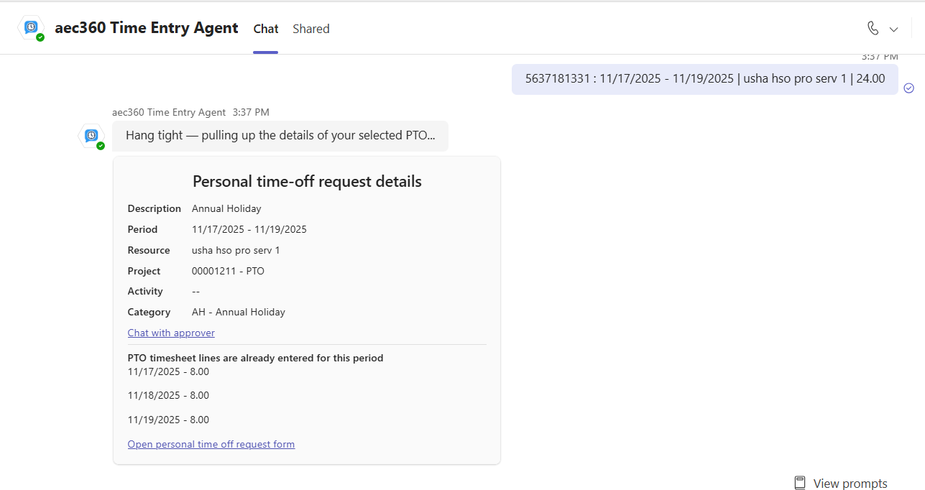Open the Chat with approver link

click(x=171, y=333)
